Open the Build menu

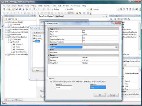click(x=27, y=6)
